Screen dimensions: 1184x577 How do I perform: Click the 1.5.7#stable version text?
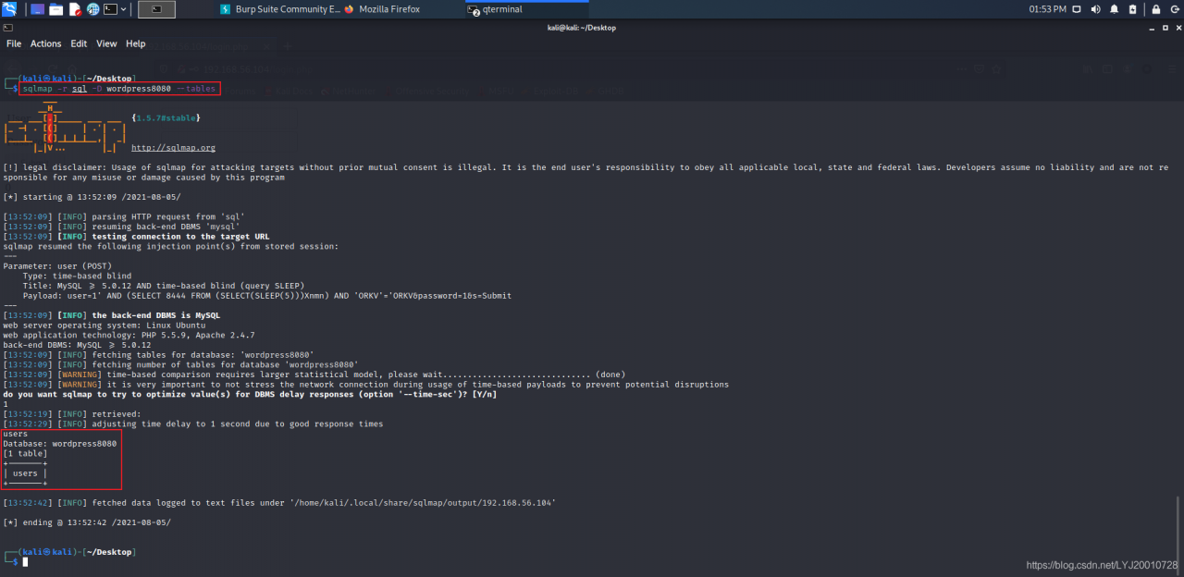click(x=166, y=118)
